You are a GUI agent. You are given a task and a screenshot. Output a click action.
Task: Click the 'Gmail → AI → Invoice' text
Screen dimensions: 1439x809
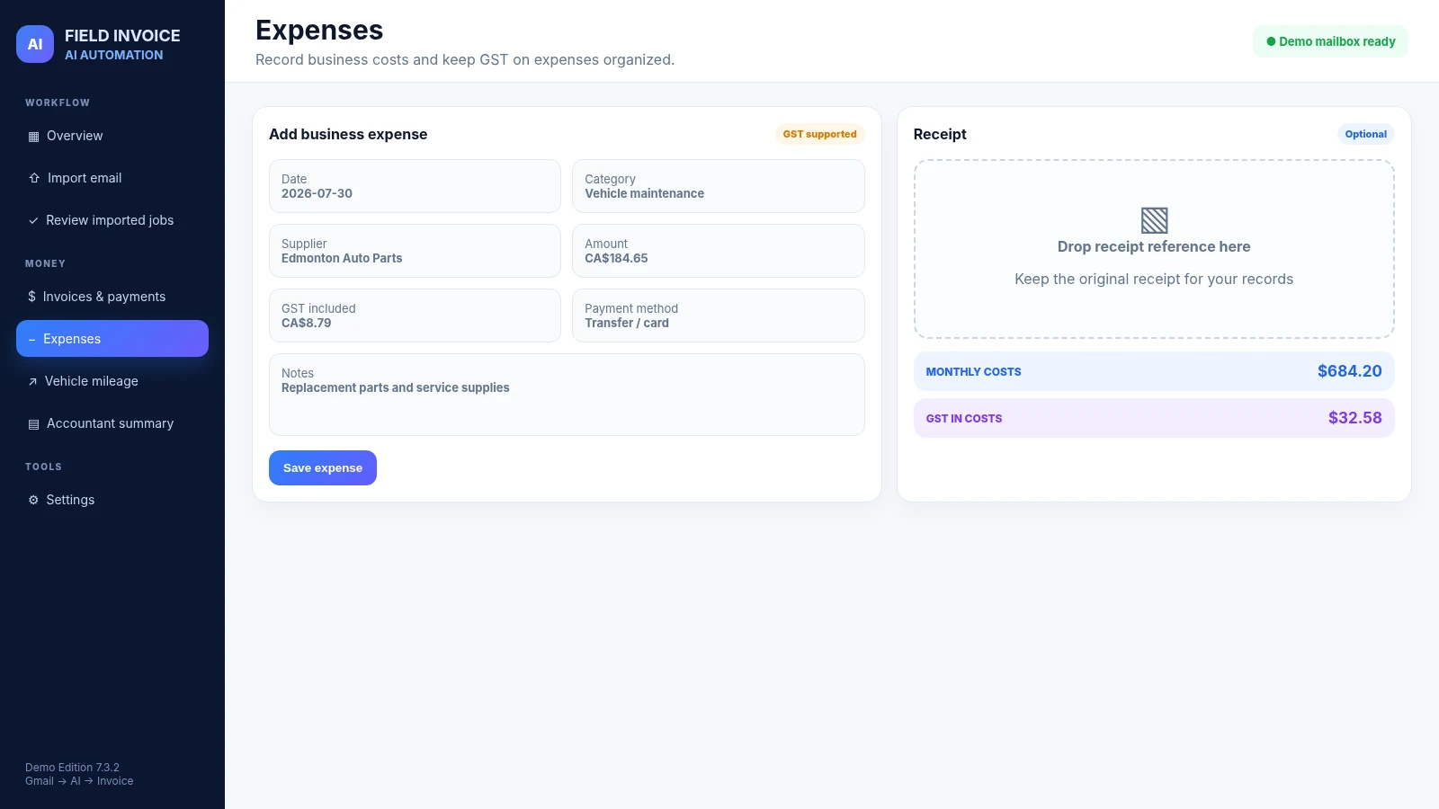tap(79, 781)
